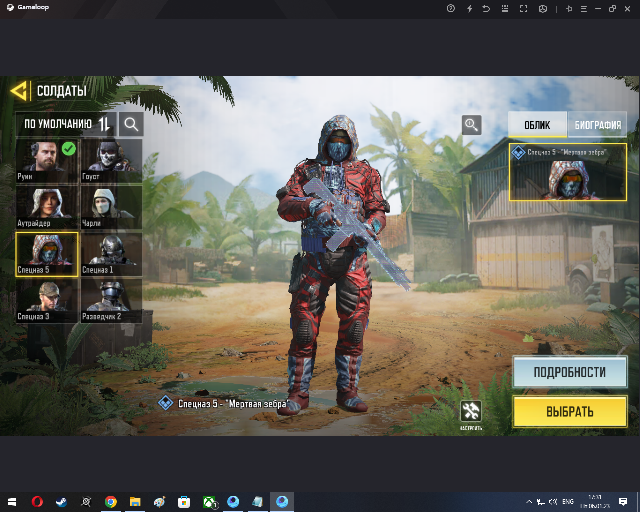
Task: Select the Спецназ 5 soldier card
Action: (47, 254)
